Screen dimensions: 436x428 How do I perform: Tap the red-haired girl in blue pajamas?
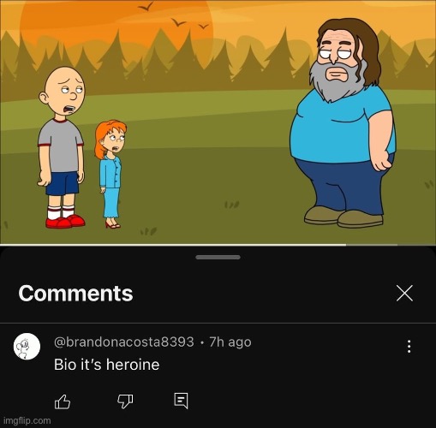tap(110, 174)
